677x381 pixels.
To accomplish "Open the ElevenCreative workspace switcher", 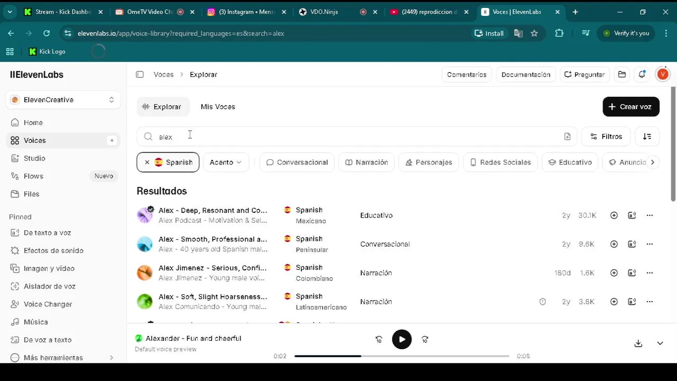I will [63, 100].
